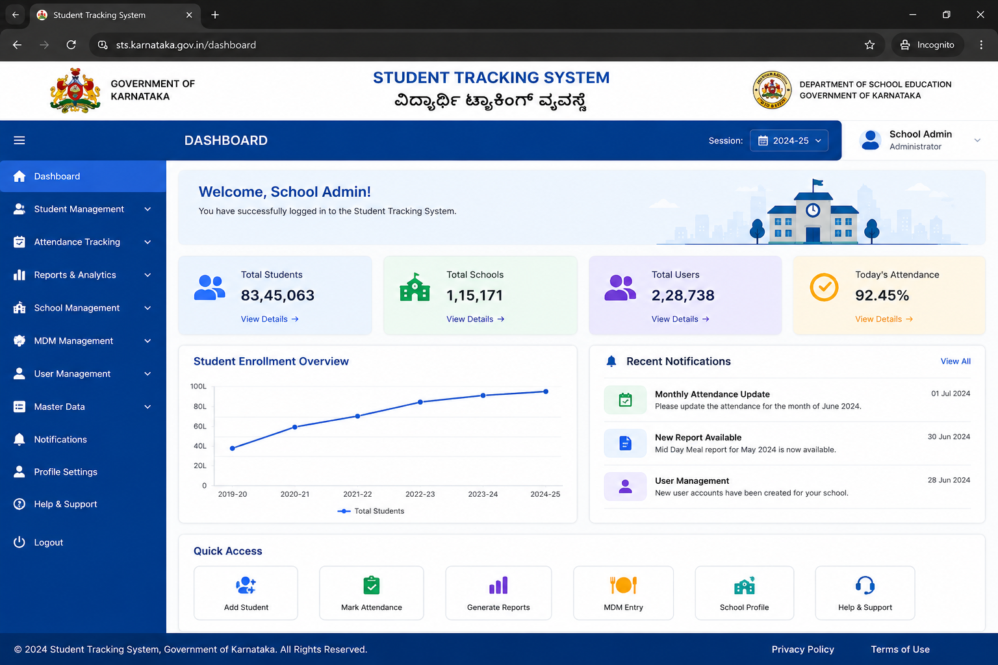Go to Dashboard in the sidebar
Screen dimensions: 998x665
pyautogui.click(x=83, y=176)
